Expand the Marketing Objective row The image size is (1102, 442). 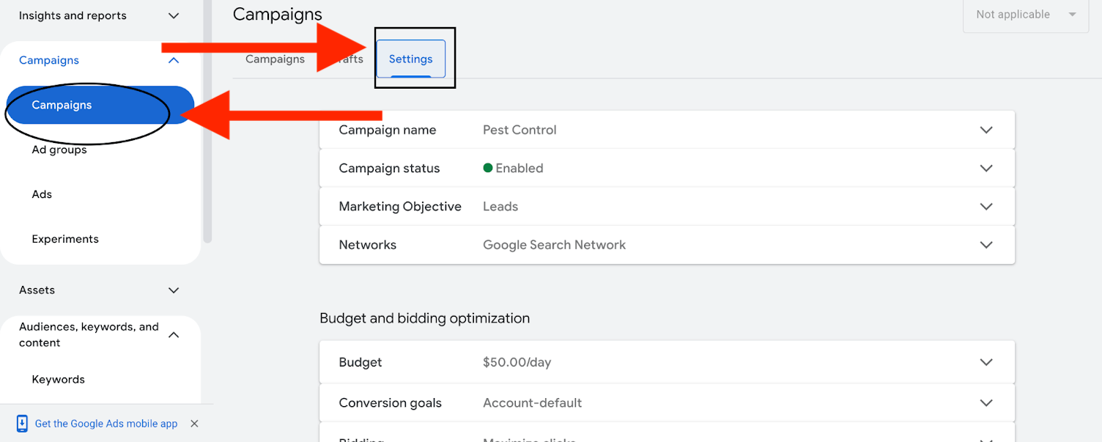click(x=986, y=207)
